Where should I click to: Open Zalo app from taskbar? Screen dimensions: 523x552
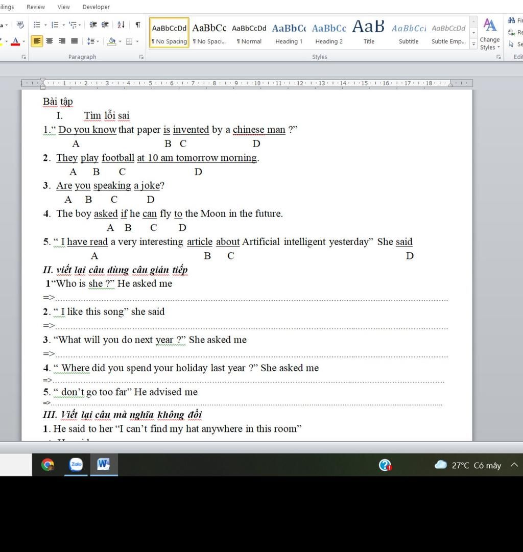(76, 465)
